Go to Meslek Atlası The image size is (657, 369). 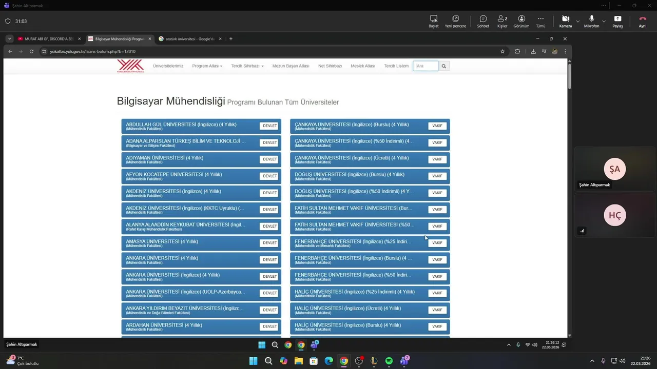[363, 66]
